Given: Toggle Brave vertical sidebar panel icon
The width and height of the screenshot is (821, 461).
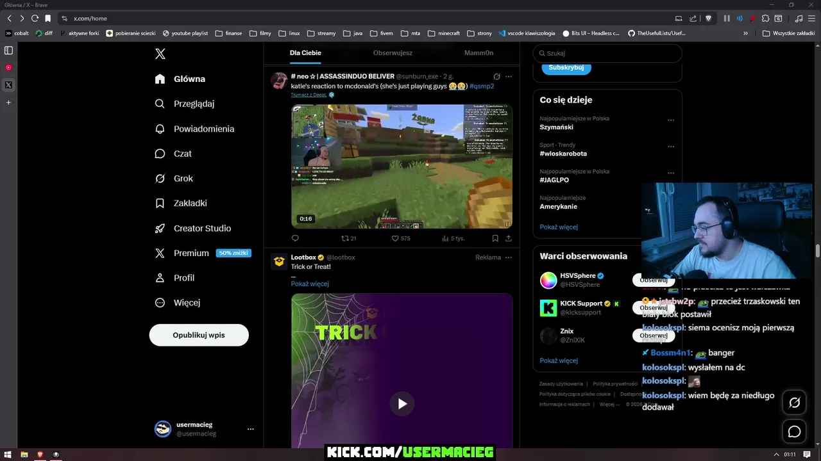Looking at the screenshot, I should click(8, 50).
